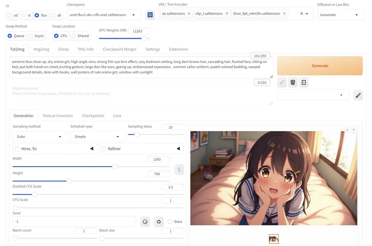
Task: Randomize seed with the dice icon
Action: pos(145,222)
